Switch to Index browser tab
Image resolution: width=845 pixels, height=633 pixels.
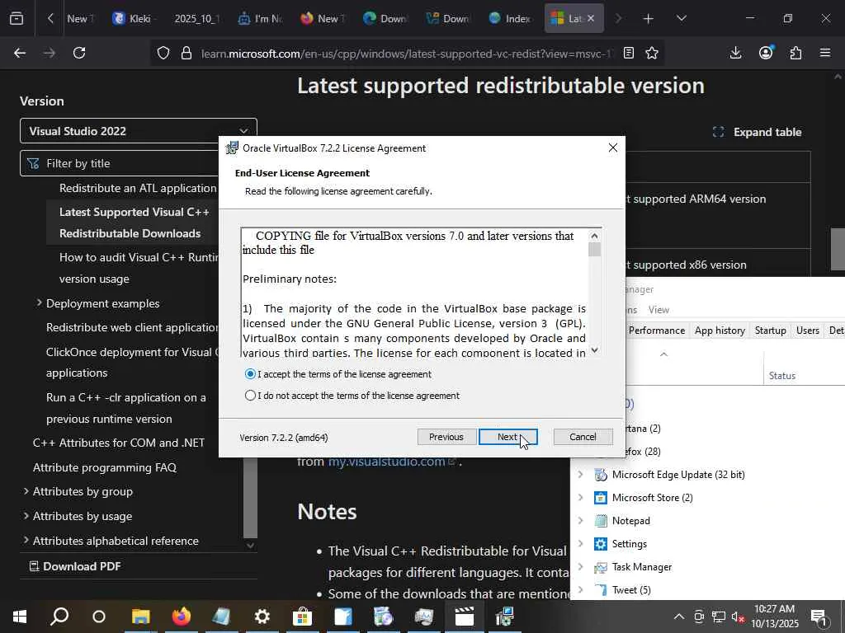point(510,18)
